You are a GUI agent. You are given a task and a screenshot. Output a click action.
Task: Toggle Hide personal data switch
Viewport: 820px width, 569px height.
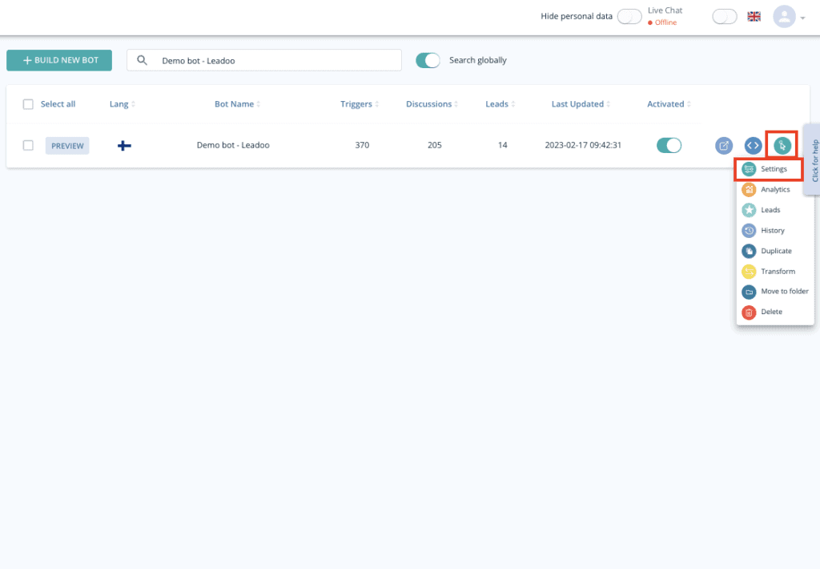[629, 17]
